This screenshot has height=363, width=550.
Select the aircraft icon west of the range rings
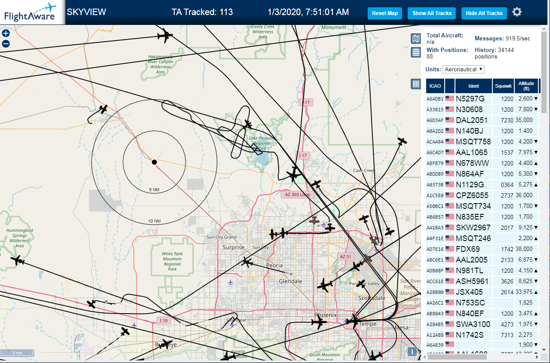103,109
